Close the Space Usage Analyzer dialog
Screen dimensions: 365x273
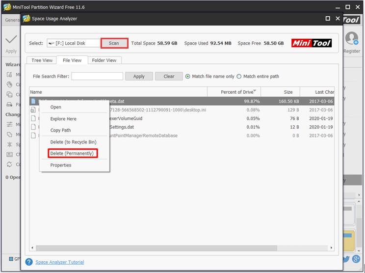coord(338,18)
